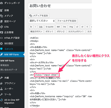Open MW WP Form submenu link
The image size is (111, 108).
7,61
